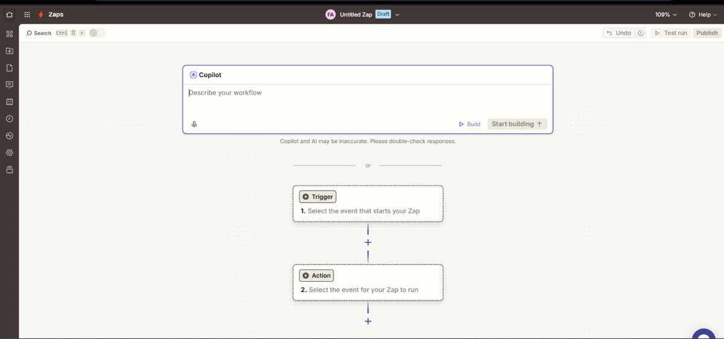Open the activity pulse sidebar icon
Screen dimensions: 724x339
pos(9,135)
